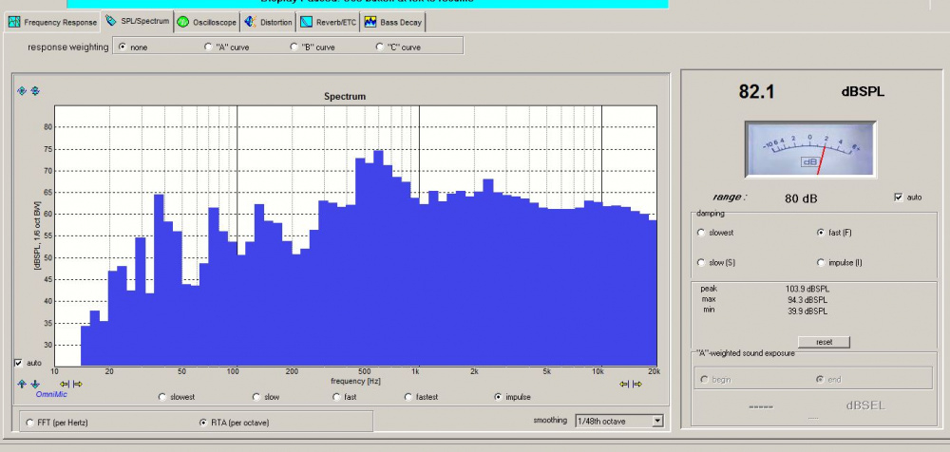Screen dimensions: 950x452
Task: Click the blue down arrow below the graph
Action: point(35,384)
